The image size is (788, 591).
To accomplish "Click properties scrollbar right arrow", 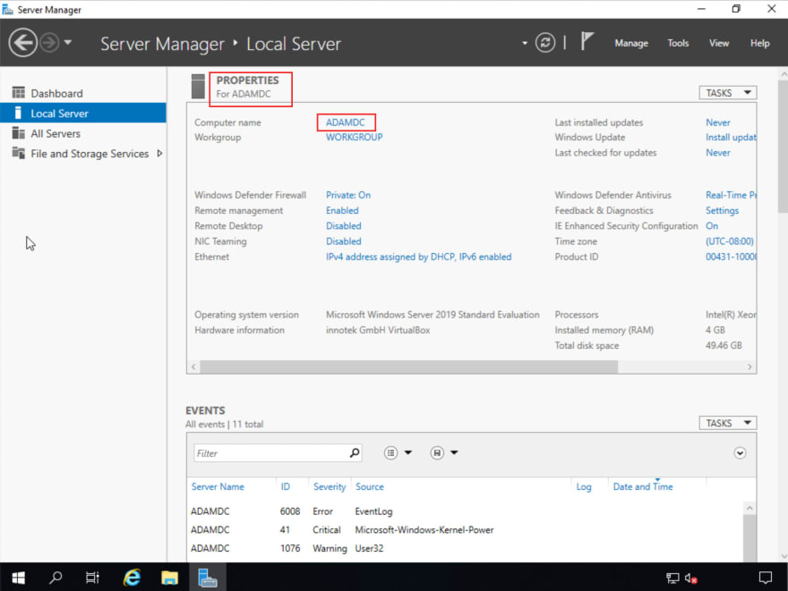I will [x=749, y=367].
